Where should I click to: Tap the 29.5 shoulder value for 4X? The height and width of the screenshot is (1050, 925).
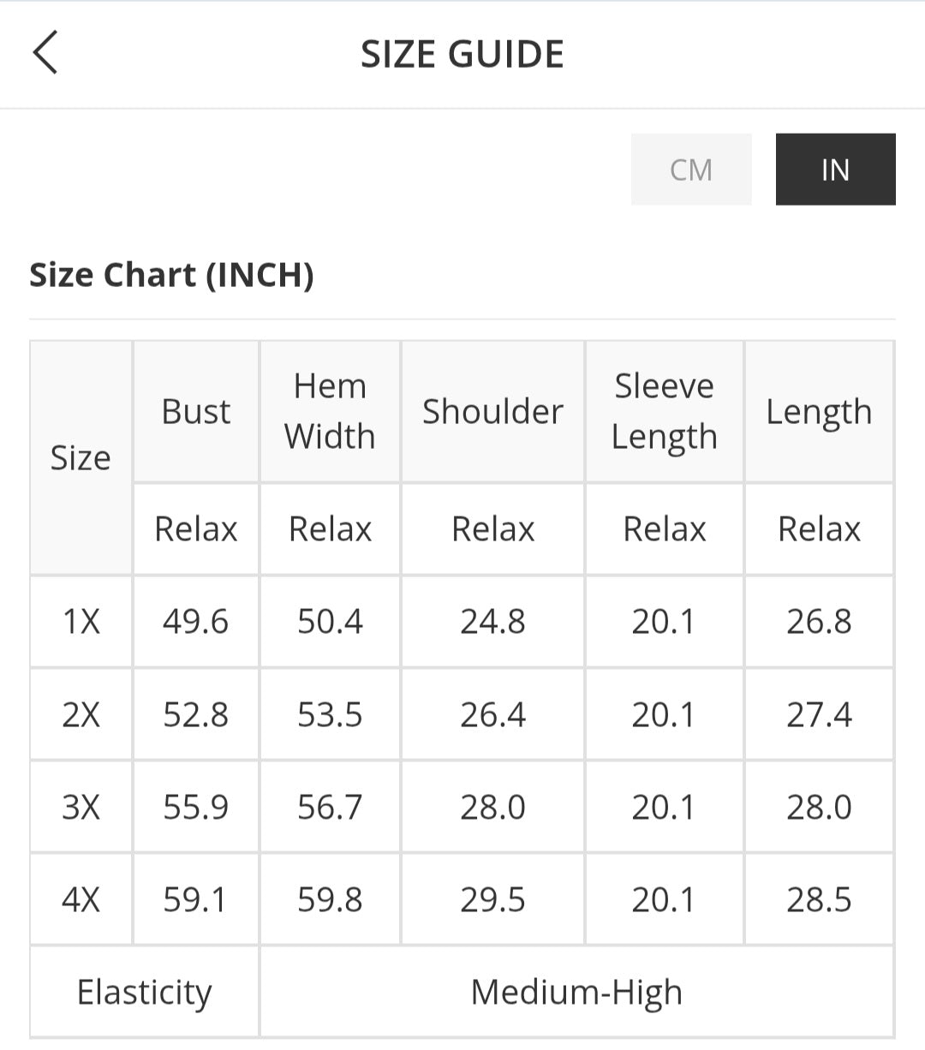coord(492,899)
